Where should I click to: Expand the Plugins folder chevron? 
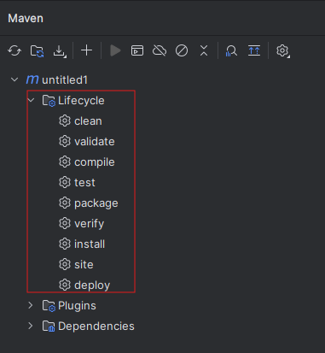coord(31,305)
